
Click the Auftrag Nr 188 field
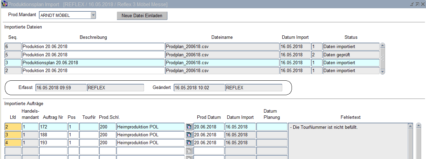pos(53,135)
